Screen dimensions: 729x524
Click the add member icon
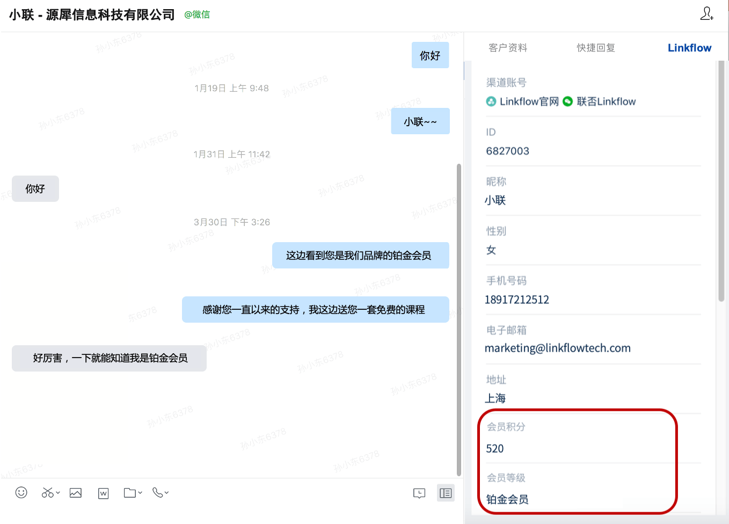706,14
